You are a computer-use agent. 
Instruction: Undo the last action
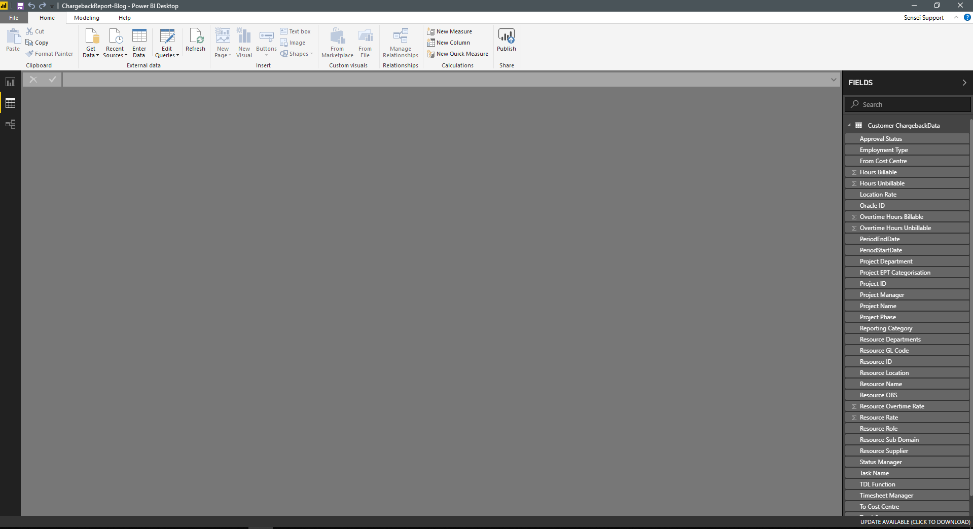(x=31, y=6)
